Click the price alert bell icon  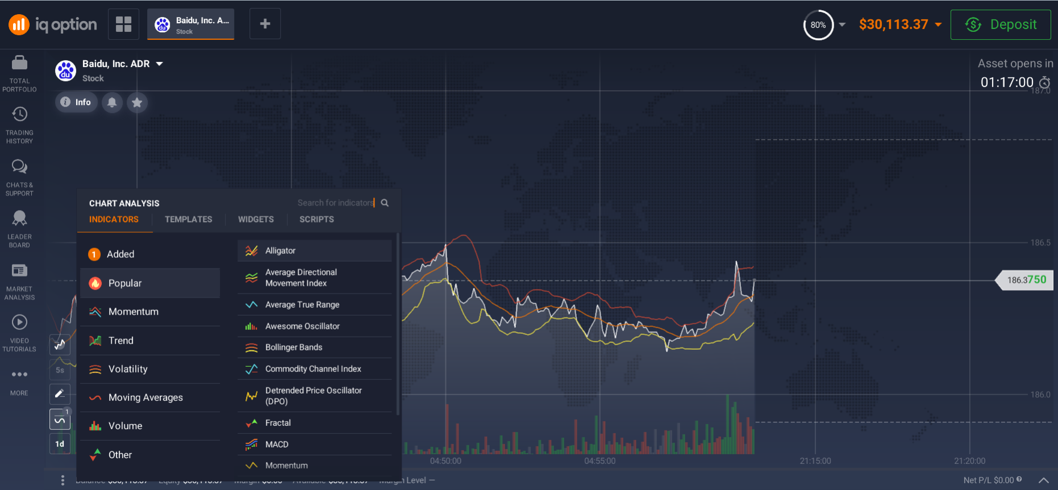click(x=112, y=102)
